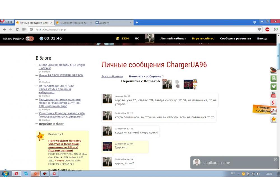Click the Написать сообщение link

[145, 76]
